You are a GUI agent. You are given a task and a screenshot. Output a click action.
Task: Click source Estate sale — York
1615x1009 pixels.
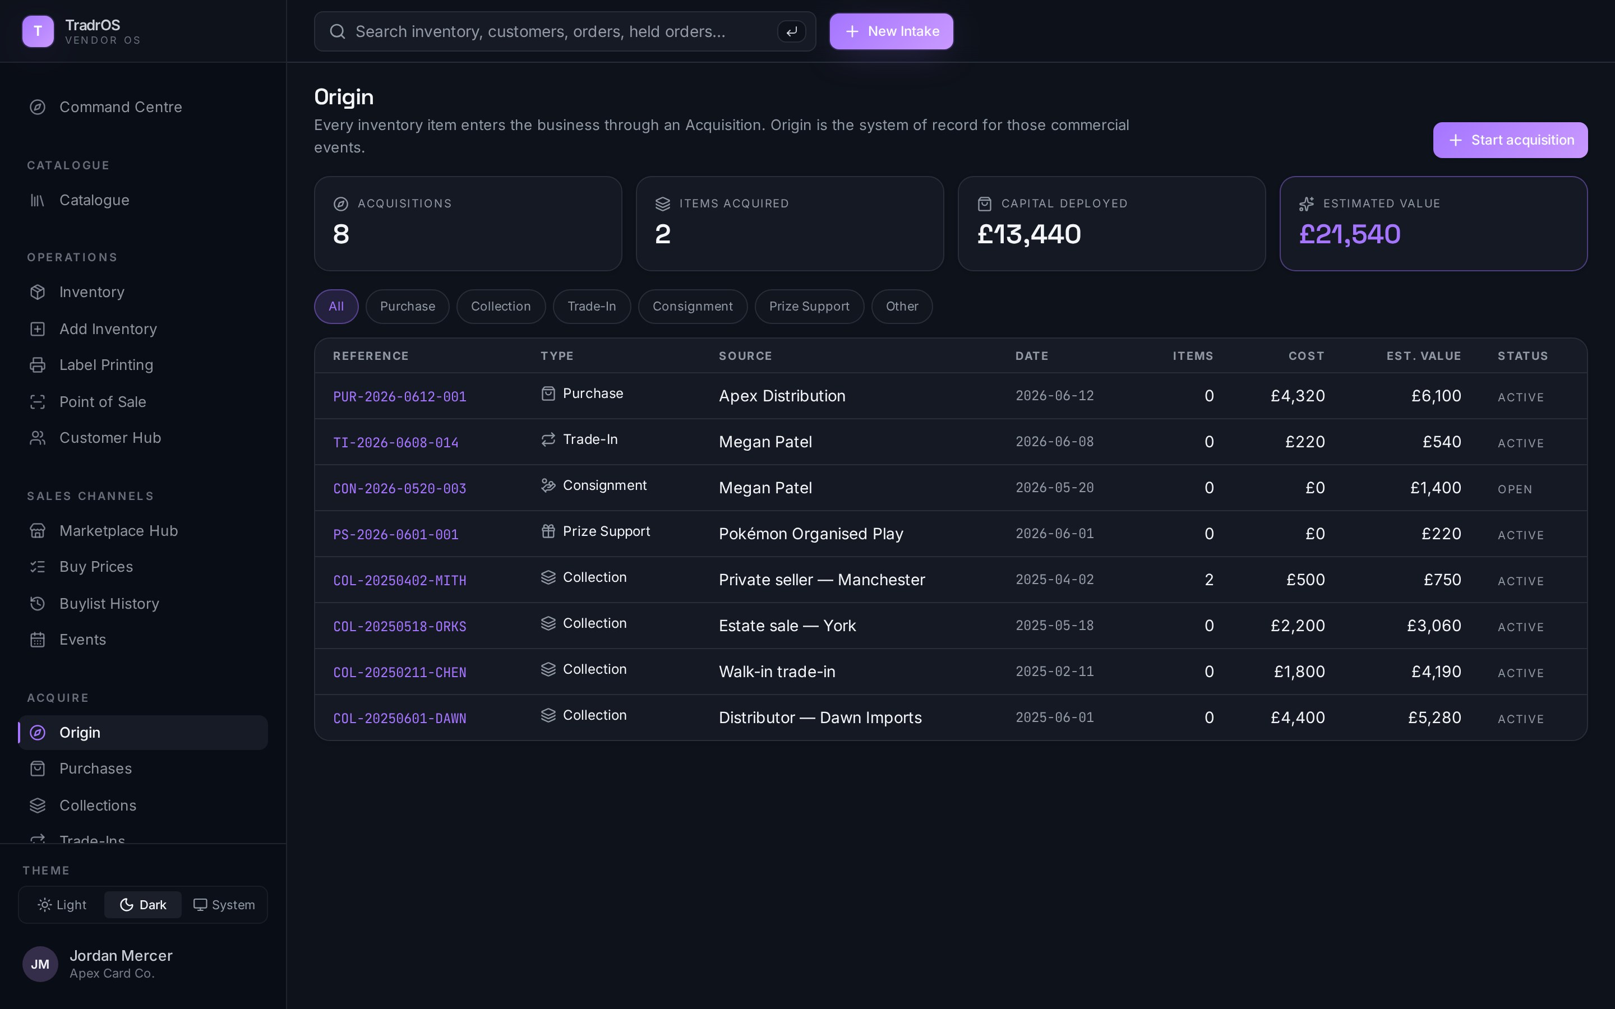pyautogui.click(x=787, y=626)
